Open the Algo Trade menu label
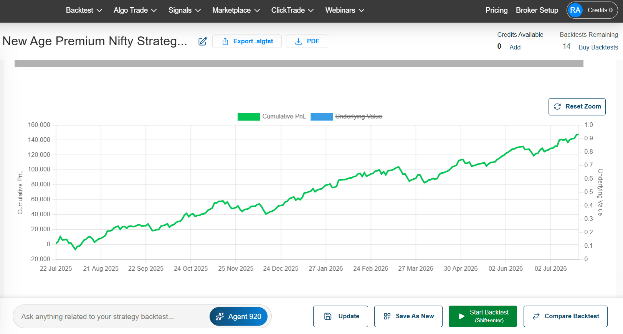623x334 pixels. [x=131, y=10]
